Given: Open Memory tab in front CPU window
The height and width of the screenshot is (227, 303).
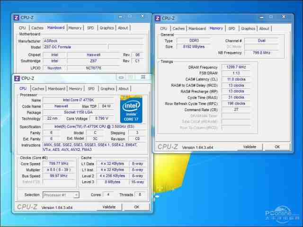Looking at the screenshot, I should 76,88.
